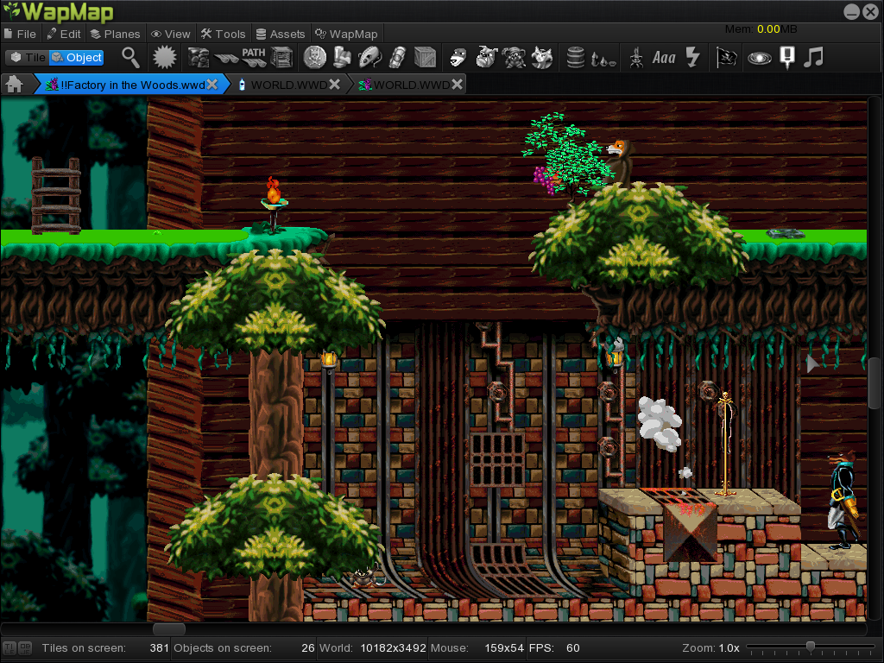
Task: Close the second WORLD.WWD tab
Action: point(458,85)
